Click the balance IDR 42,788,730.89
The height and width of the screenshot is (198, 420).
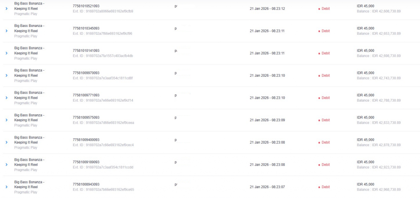point(379,100)
